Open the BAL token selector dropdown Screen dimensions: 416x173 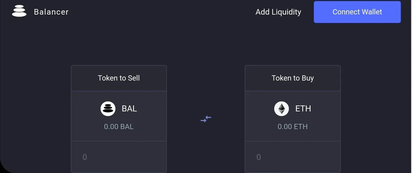click(x=119, y=116)
